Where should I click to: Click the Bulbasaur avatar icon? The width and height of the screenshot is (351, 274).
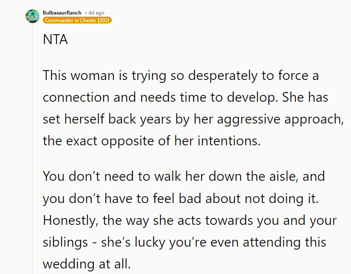[33, 16]
